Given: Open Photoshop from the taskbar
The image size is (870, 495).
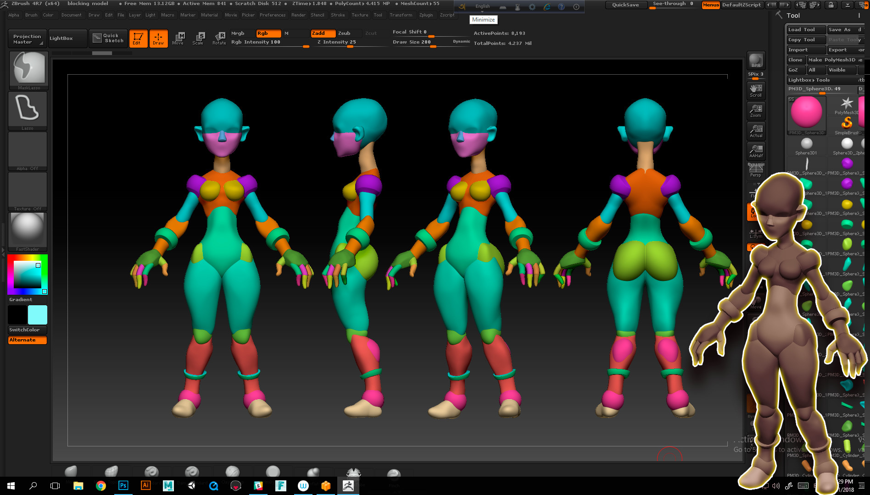Looking at the screenshot, I should pos(123,485).
